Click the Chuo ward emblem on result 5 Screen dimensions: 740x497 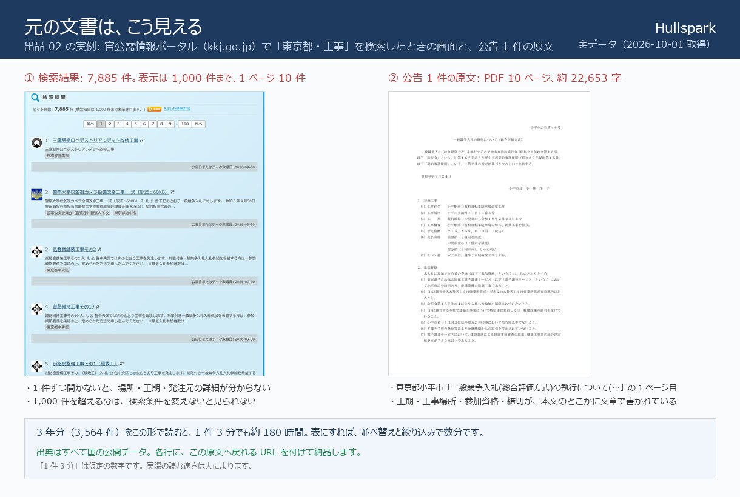37,366
